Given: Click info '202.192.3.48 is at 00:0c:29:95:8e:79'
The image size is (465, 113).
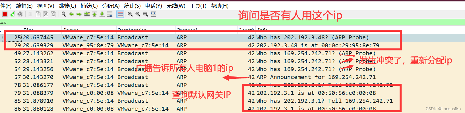Looking at the screenshot, I should point(318,45).
